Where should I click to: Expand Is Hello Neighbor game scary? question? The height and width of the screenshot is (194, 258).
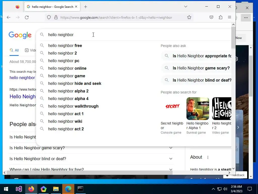click(91, 148)
